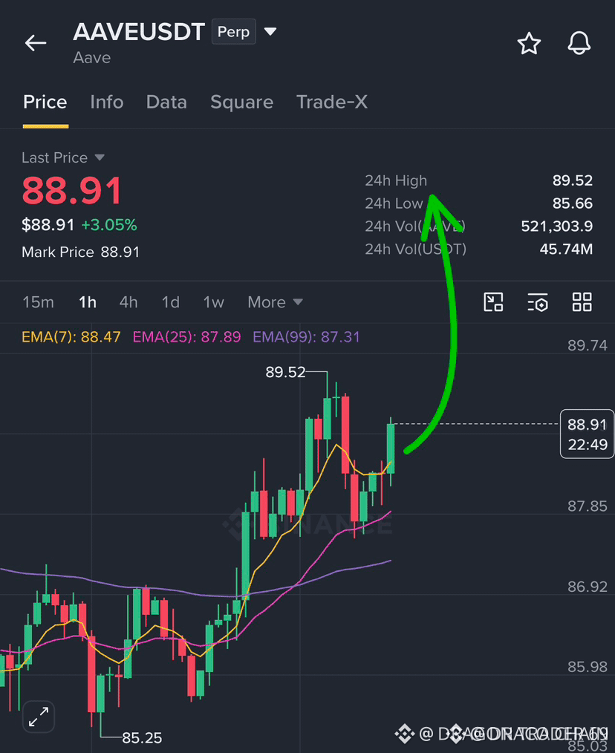
Task: Select the 15m timeframe
Action: click(38, 302)
